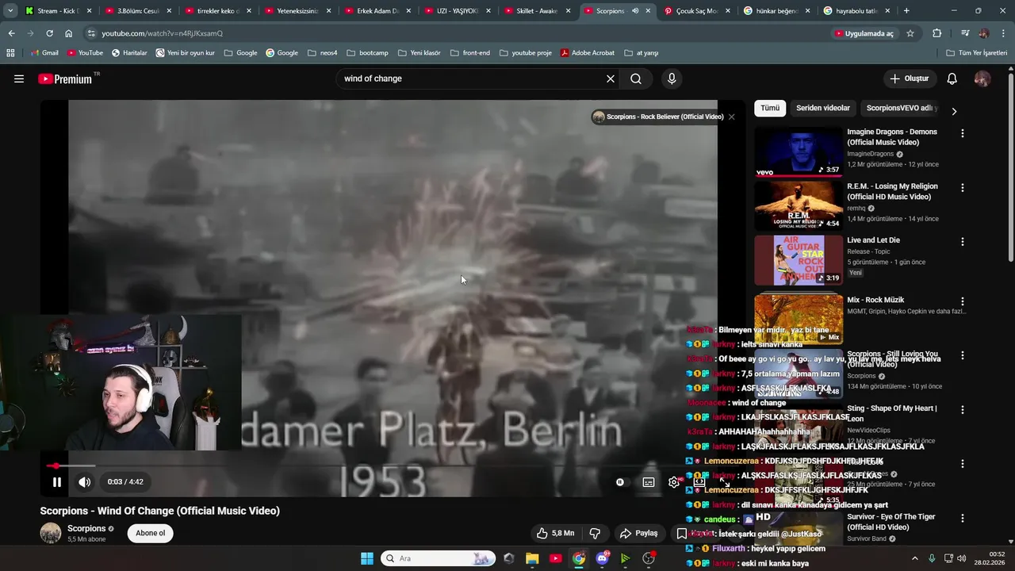Open a new browser tab with the plus
The width and height of the screenshot is (1015, 571).
coord(906,11)
